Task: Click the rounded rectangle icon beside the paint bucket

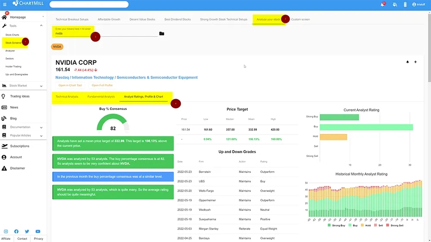Action: coord(405,4)
